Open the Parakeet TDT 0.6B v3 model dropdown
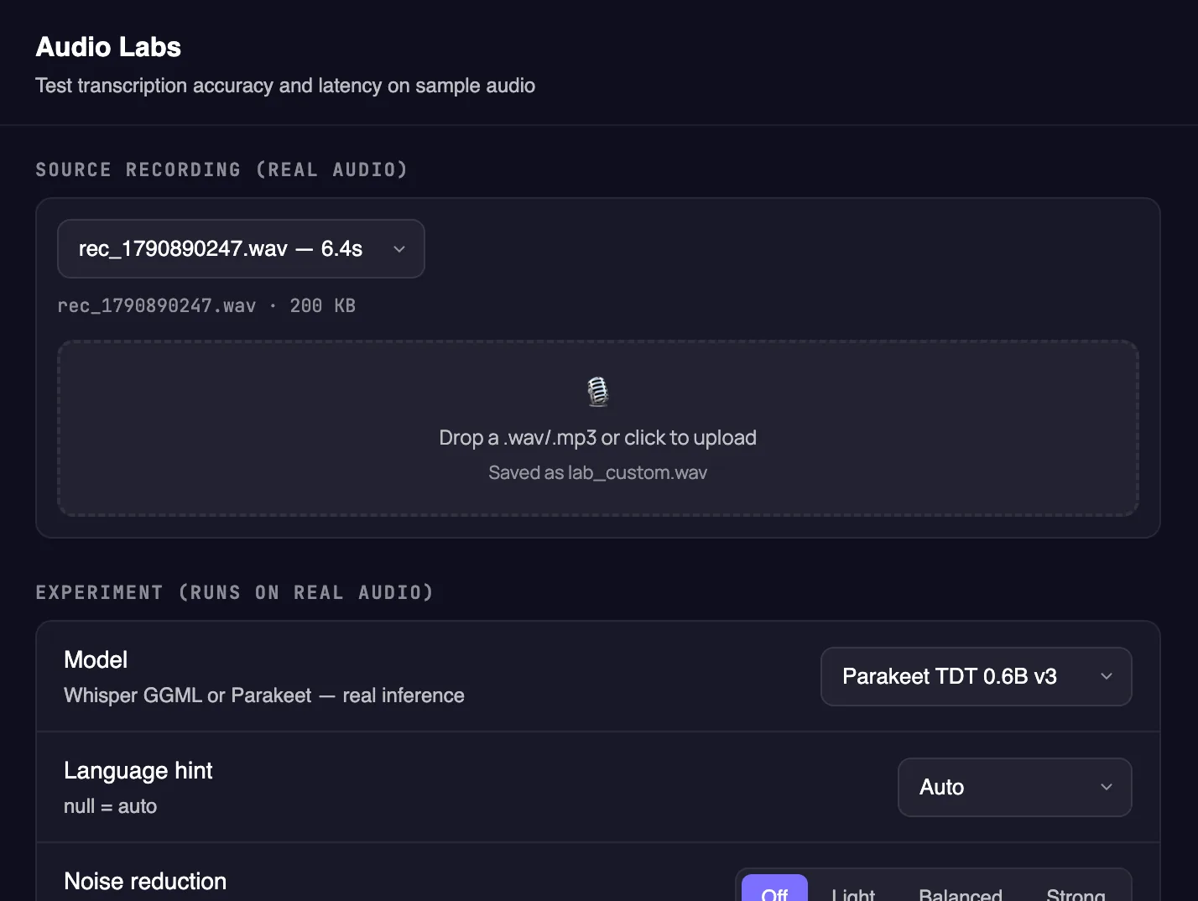This screenshot has width=1198, height=901. 976,676
